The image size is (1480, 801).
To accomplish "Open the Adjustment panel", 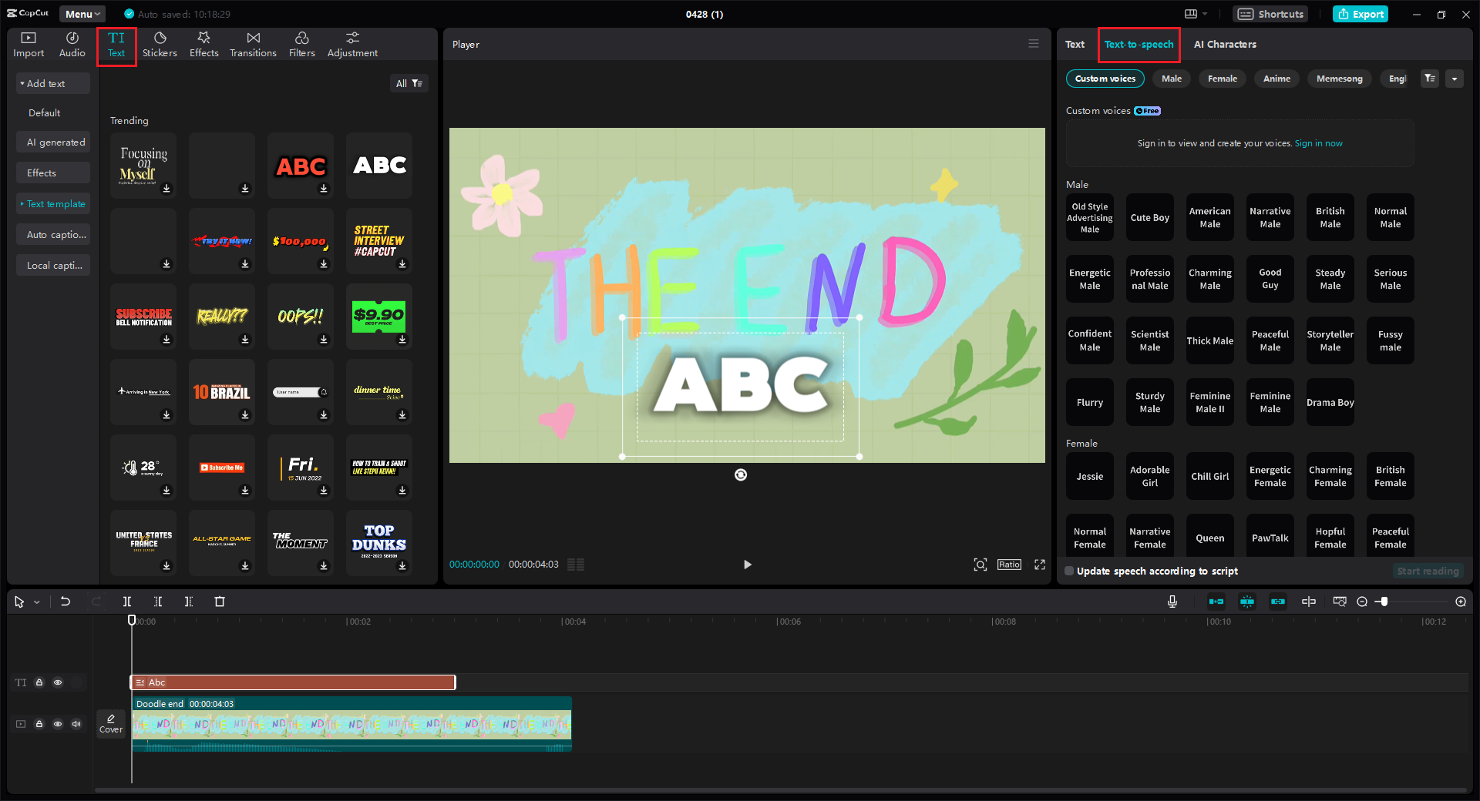I will (x=352, y=45).
